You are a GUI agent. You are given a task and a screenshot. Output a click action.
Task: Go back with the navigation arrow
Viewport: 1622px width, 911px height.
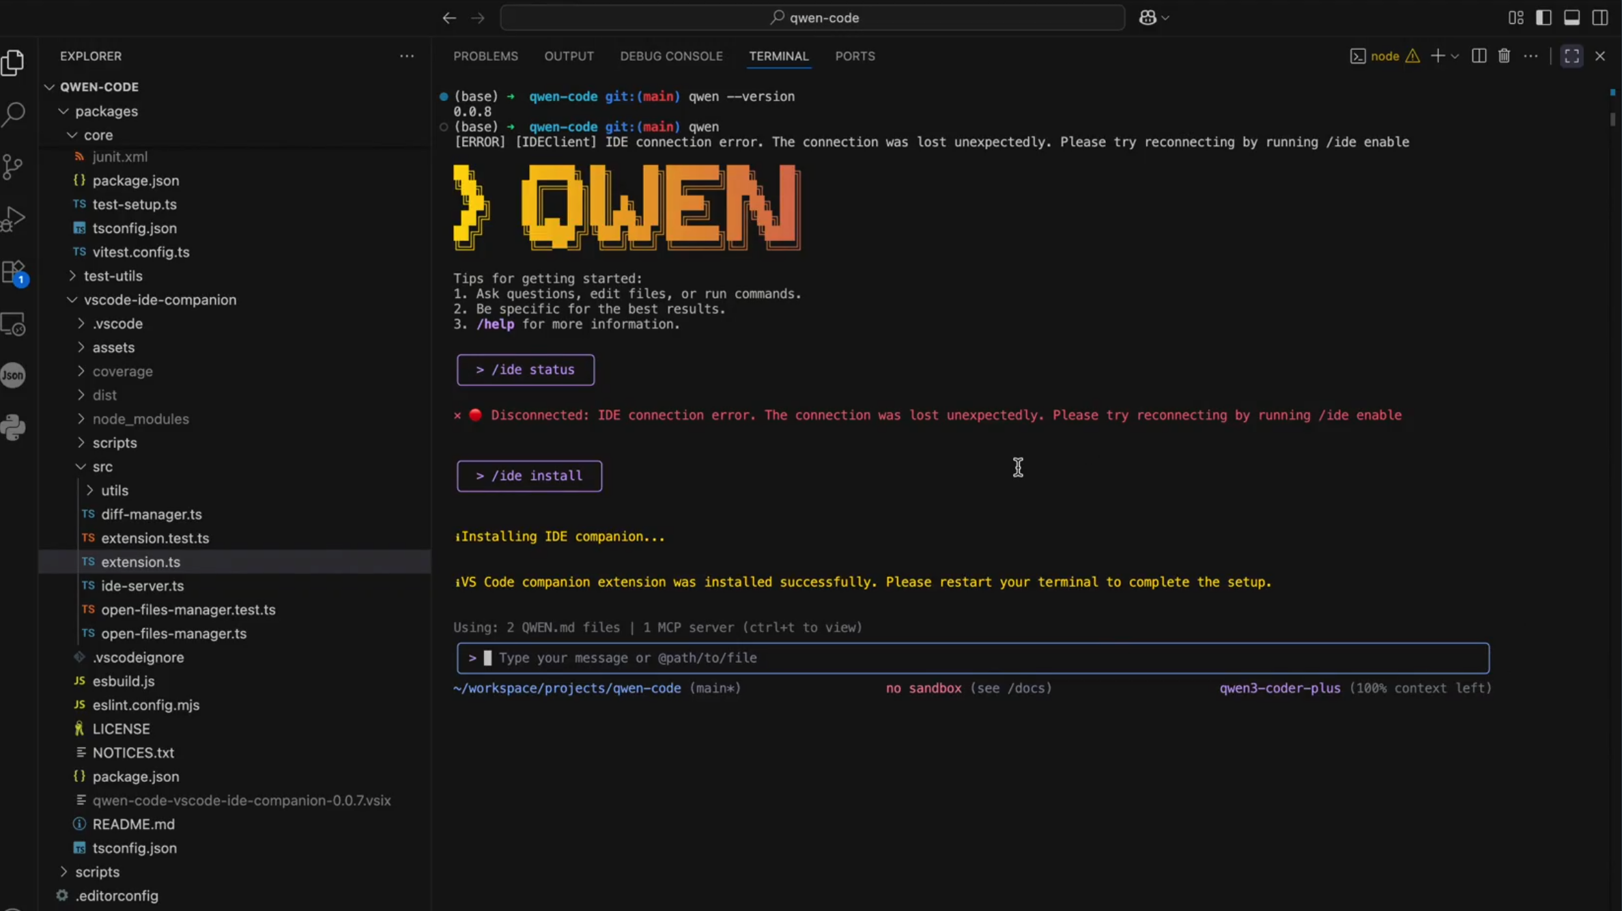click(x=449, y=18)
